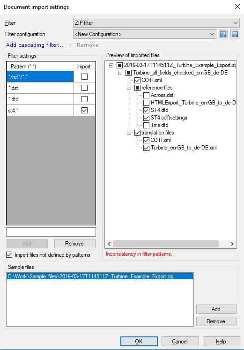Click the Pattern (*.*) column header

coord(40,67)
